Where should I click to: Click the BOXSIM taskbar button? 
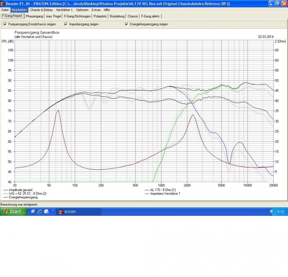78,212
